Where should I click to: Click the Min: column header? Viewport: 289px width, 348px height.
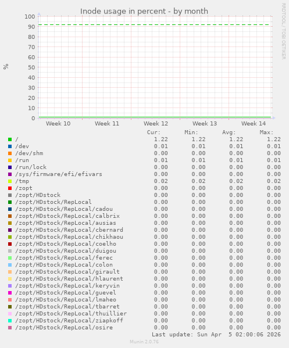point(191,132)
